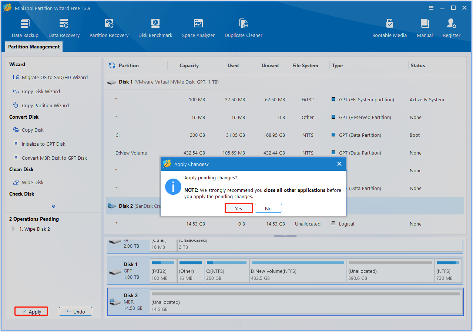Start Copy Disk Wizard

tap(36, 91)
